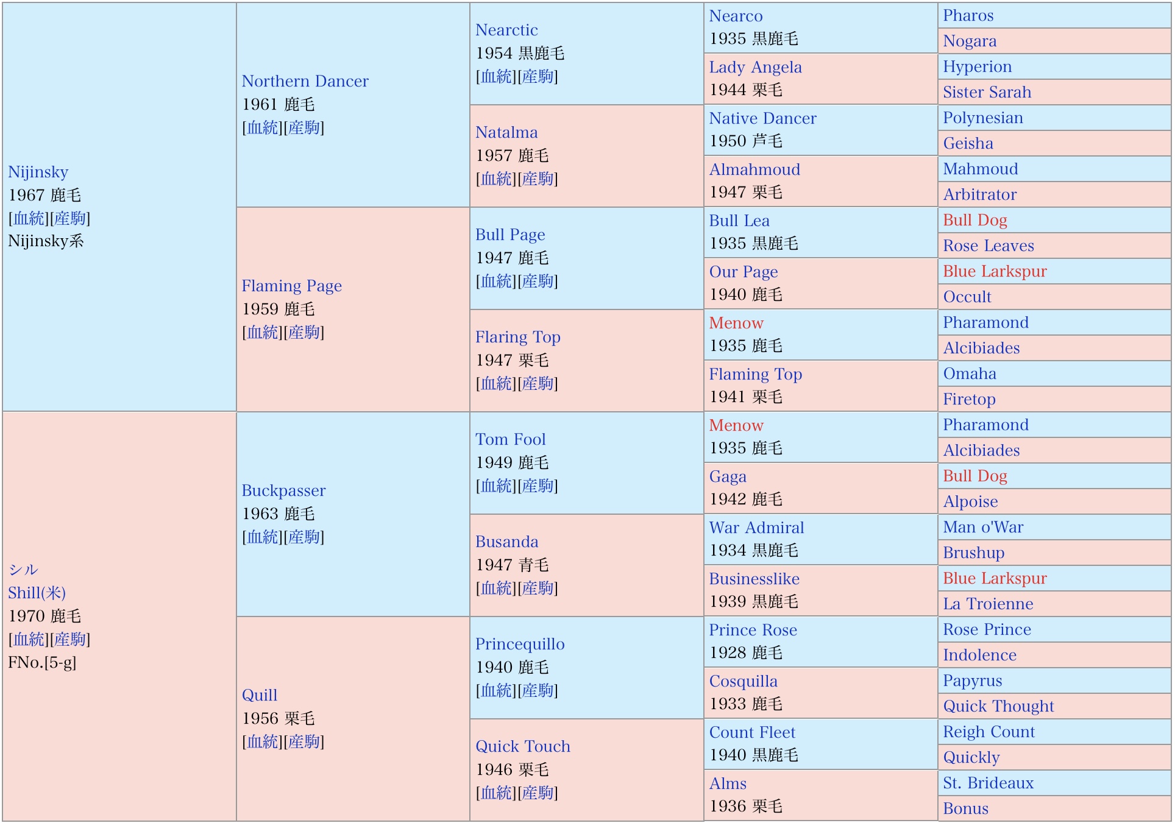
Task: Open 産駒 link under Flaming Page
Action: pyautogui.click(x=304, y=333)
